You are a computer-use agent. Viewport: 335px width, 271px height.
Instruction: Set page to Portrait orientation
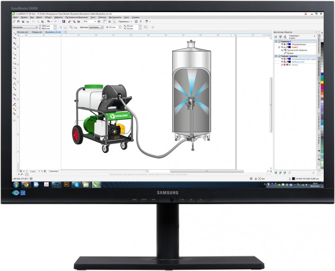pyautogui.click(x=61, y=27)
